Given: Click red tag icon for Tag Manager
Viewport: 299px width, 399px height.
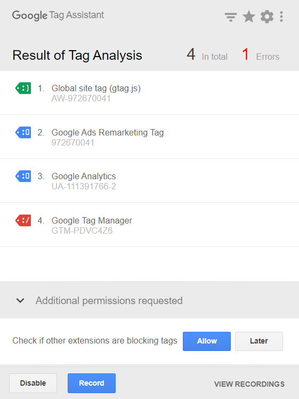Looking at the screenshot, I should (23, 220).
